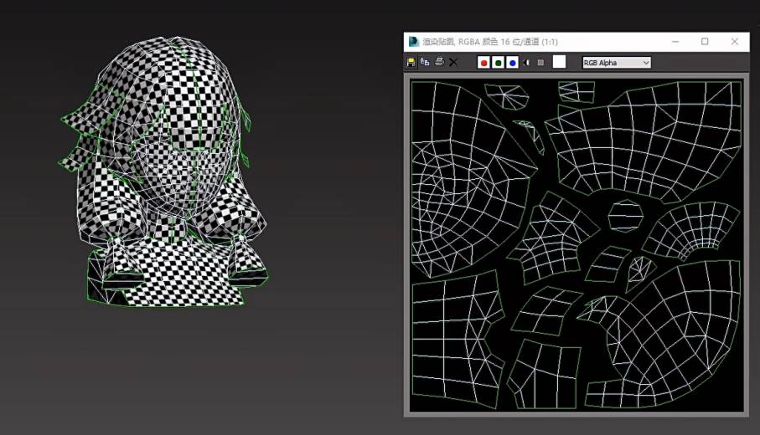Toggle the green channel display
760x435 pixels.
498,62
